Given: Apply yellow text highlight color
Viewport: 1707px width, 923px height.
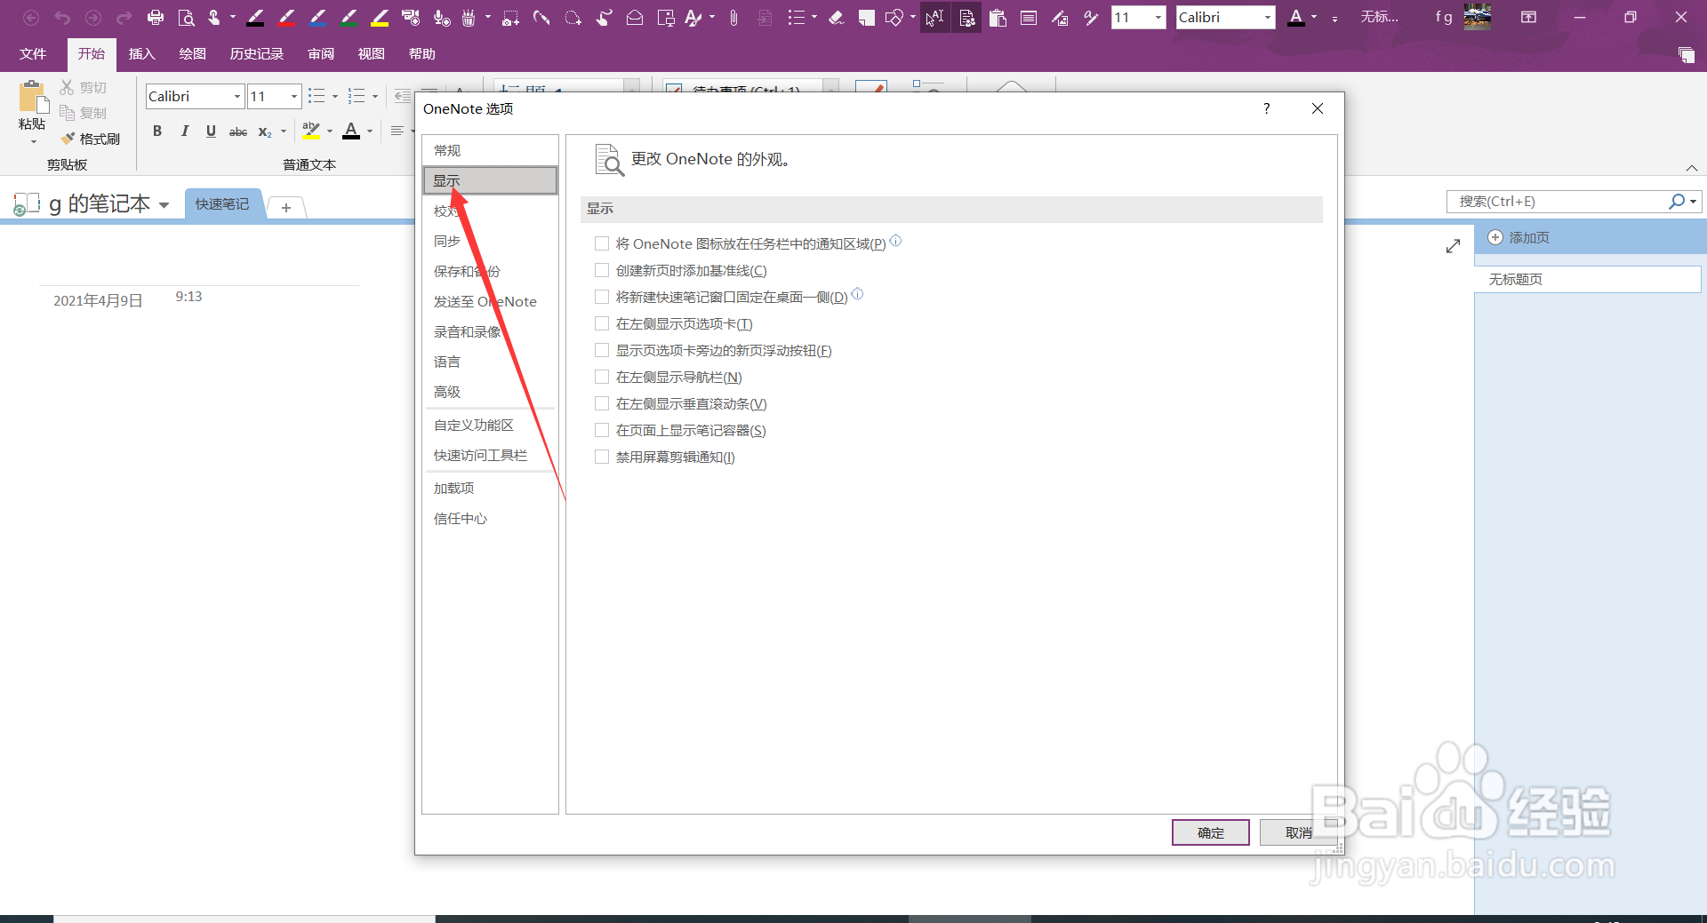Looking at the screenshot, I should tap(310, 131).
